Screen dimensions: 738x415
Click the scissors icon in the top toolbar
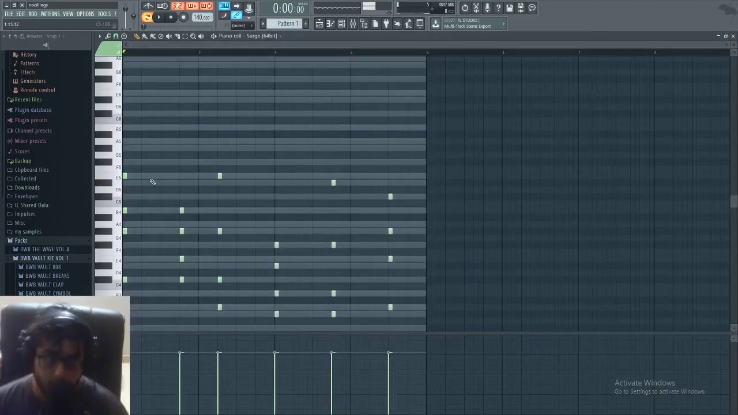pyautogui.click(x=476, y=7)
